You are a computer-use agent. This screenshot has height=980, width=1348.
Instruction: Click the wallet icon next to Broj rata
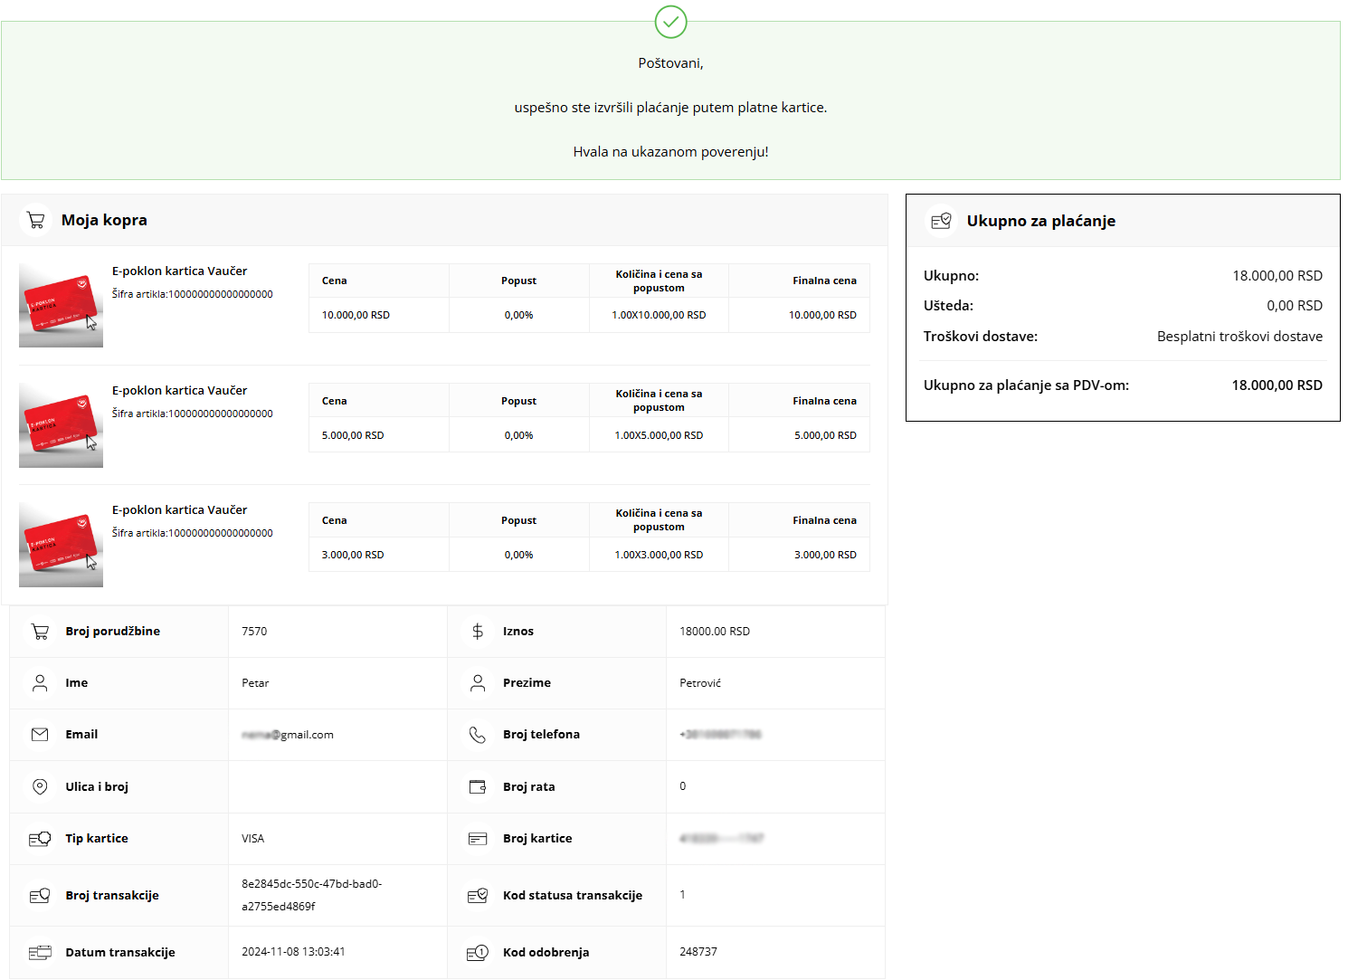click(478, 787)
